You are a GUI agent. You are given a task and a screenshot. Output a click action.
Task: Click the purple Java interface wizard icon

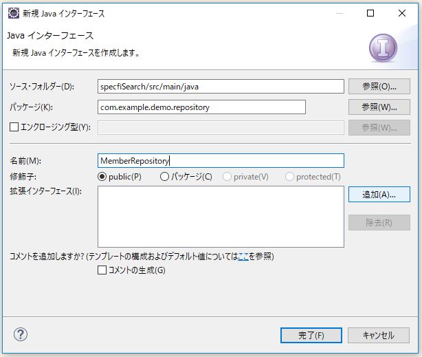(383, 48)
